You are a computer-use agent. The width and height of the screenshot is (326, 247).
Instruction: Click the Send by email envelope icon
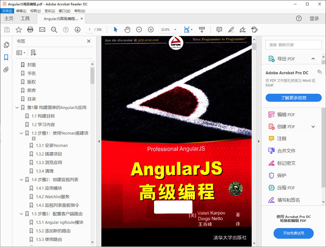(x=42, y=30)
